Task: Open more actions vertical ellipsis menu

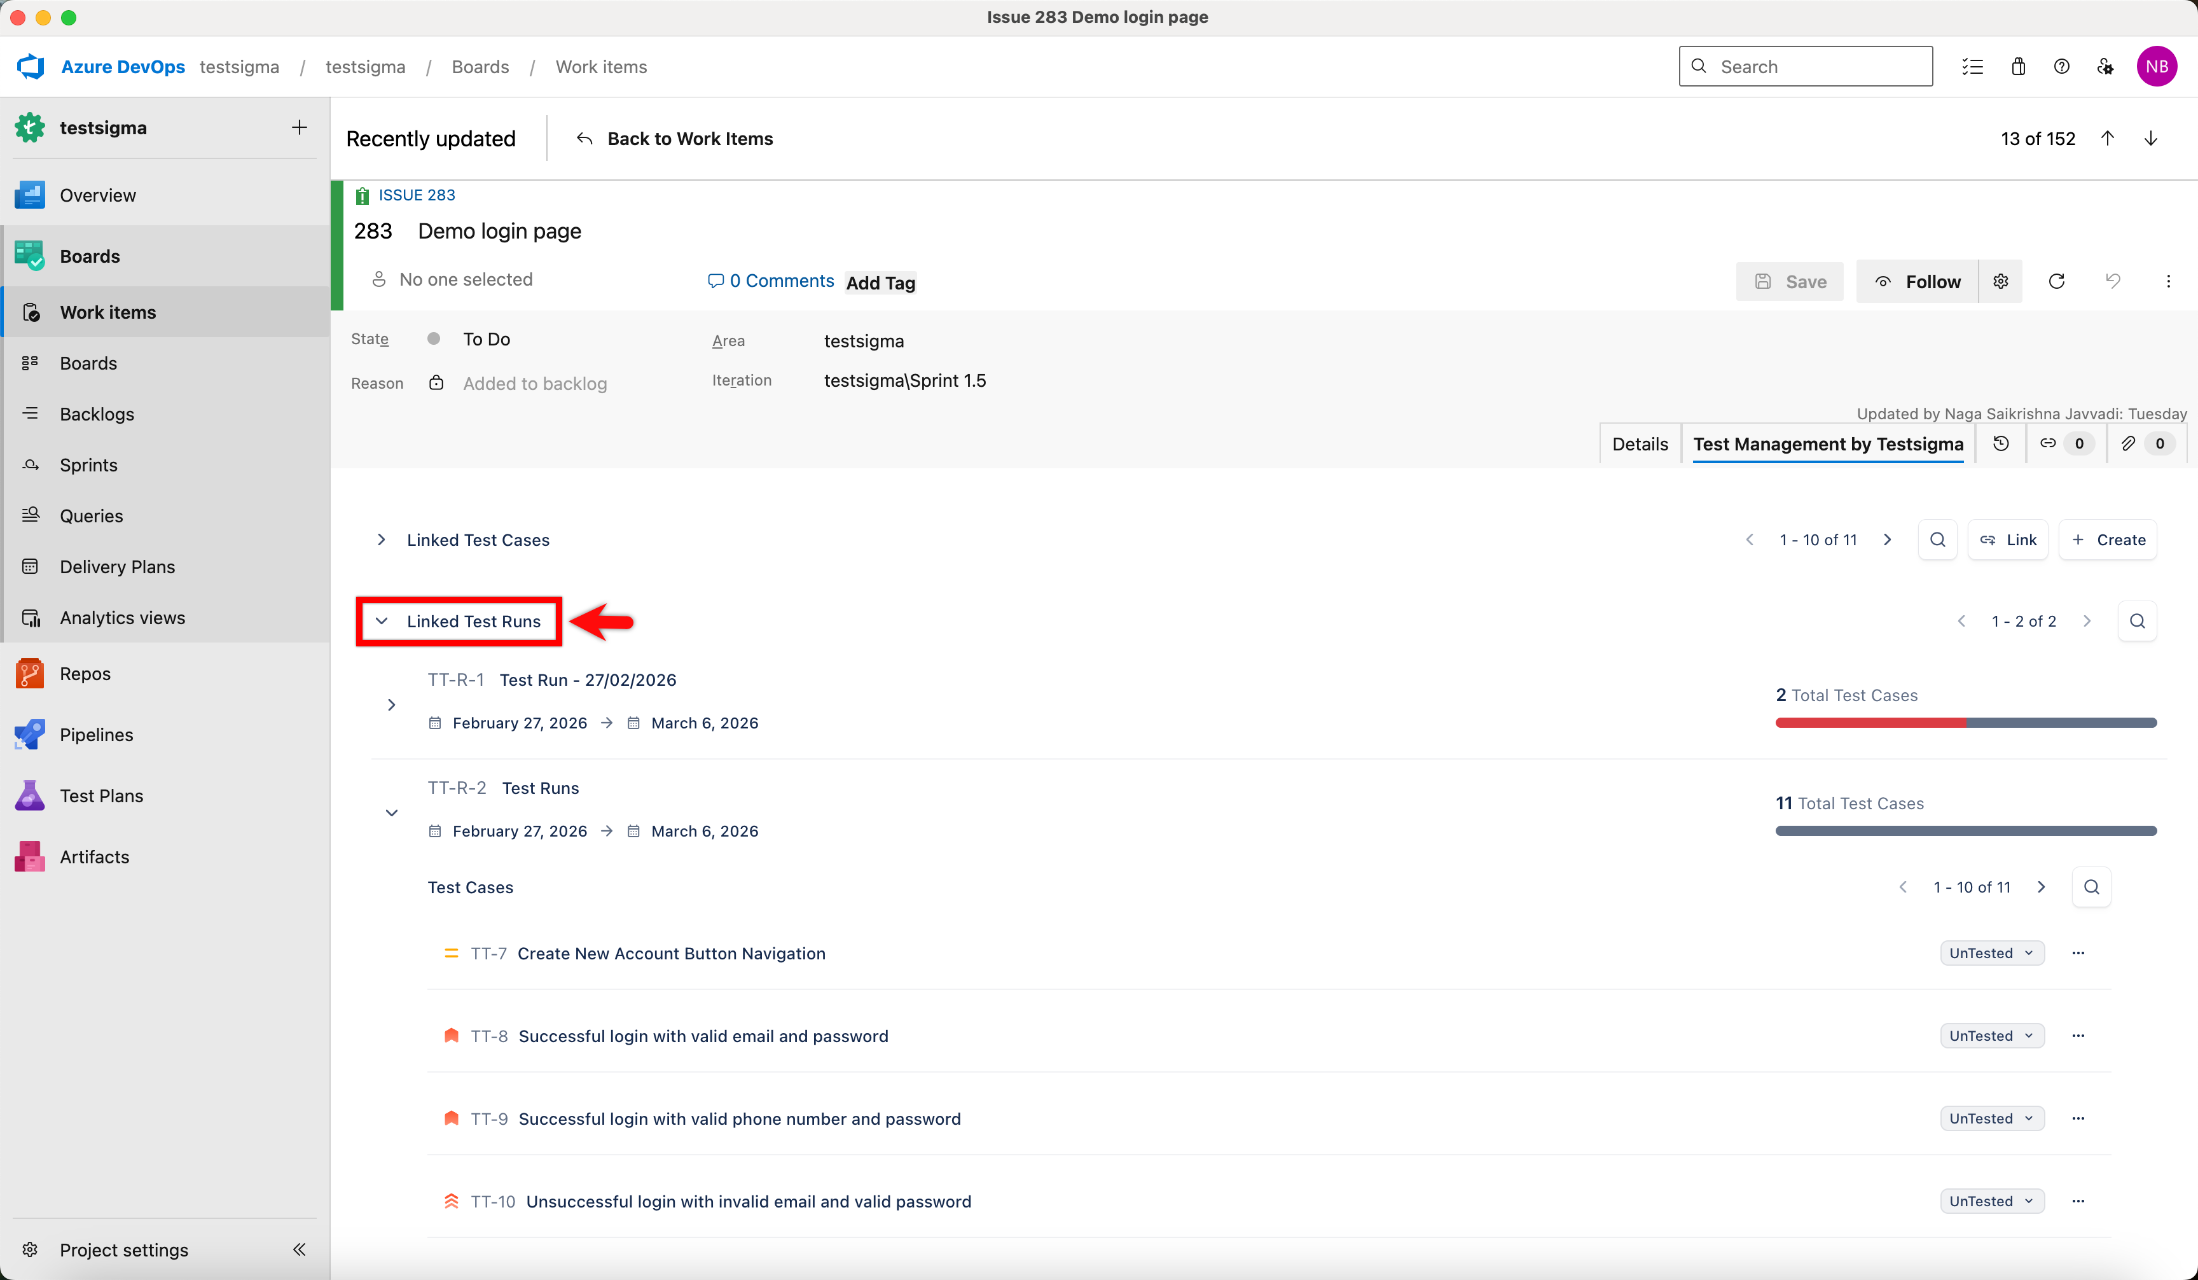Action: pos(2168,281)
